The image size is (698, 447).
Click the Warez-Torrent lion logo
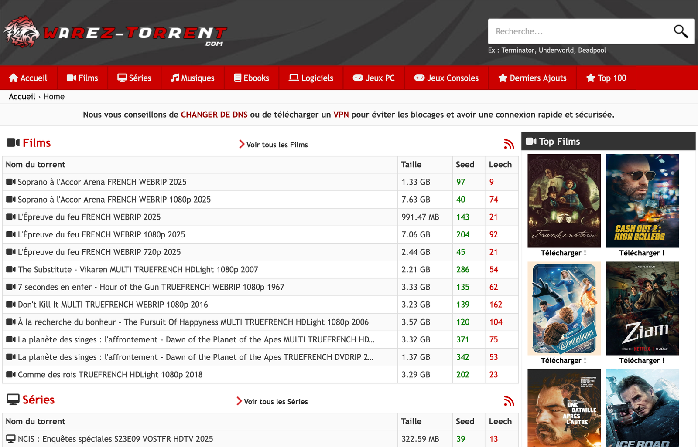pos(22,32)
